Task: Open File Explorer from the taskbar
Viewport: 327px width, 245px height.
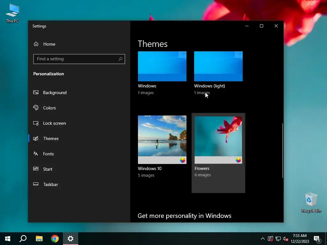Action: point(39,239)
